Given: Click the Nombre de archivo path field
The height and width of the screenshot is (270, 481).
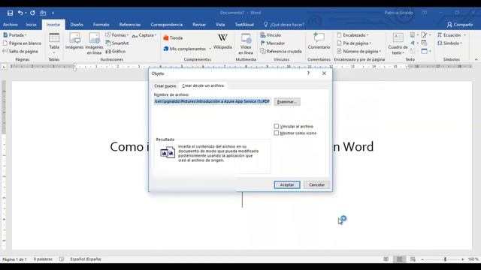Looking at the screenshot, I should pyautogui.click(x=212, y=101).
